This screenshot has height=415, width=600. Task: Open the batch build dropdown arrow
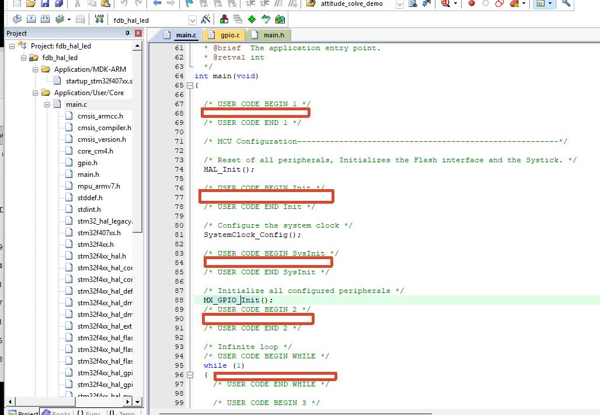click(x=69, y=19)
